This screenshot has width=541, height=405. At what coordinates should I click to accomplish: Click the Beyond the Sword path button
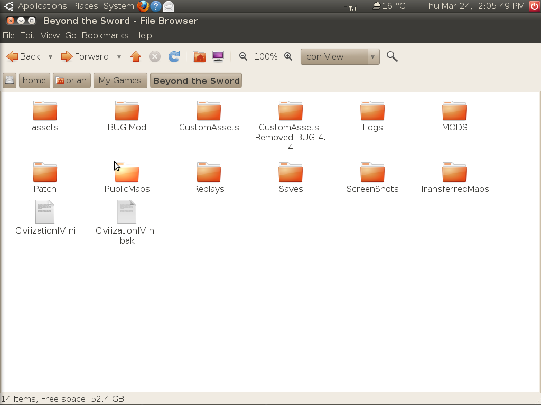(x=196, y=80)
